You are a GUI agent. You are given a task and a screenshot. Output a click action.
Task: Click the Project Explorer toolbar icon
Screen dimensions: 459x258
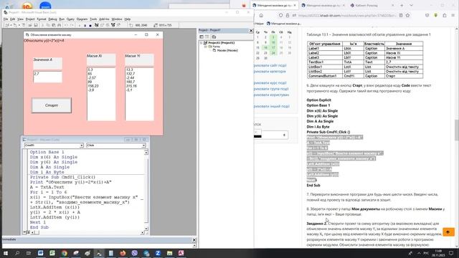pos(96,26)
